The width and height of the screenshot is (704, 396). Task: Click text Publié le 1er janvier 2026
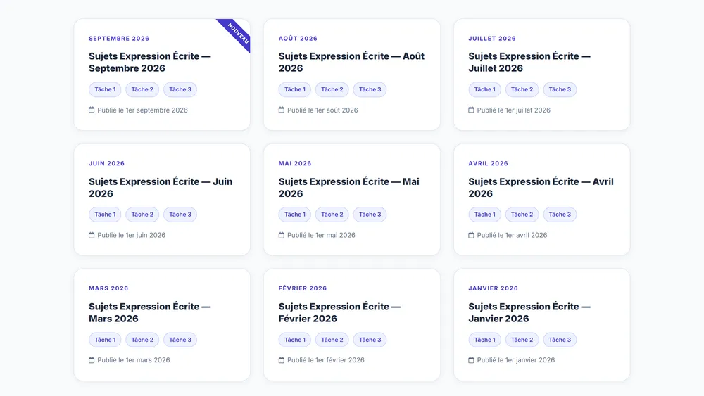click(515, 359)
